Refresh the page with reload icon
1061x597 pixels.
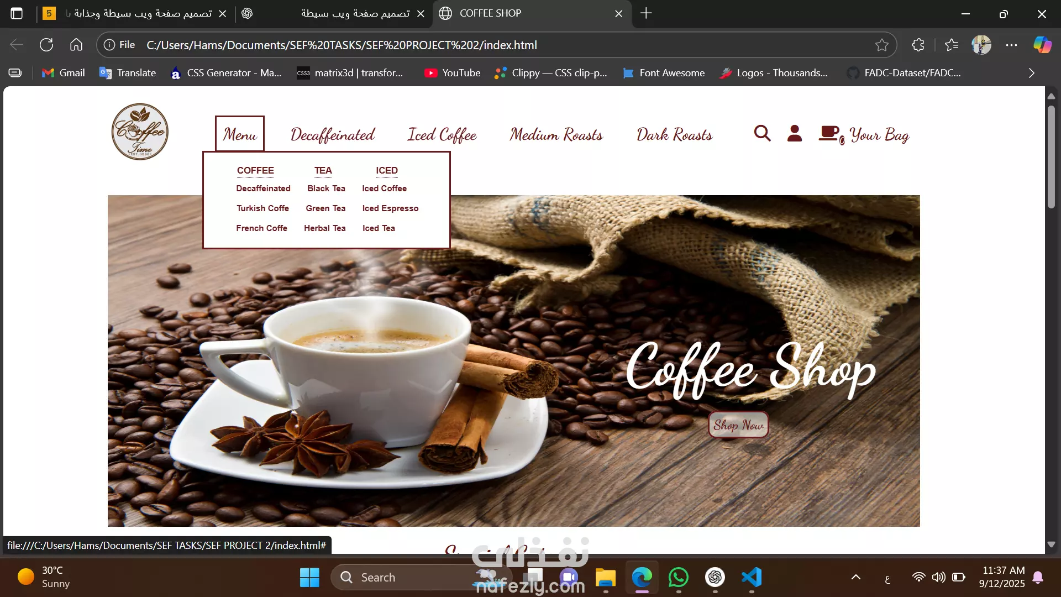tap(46, 45)
